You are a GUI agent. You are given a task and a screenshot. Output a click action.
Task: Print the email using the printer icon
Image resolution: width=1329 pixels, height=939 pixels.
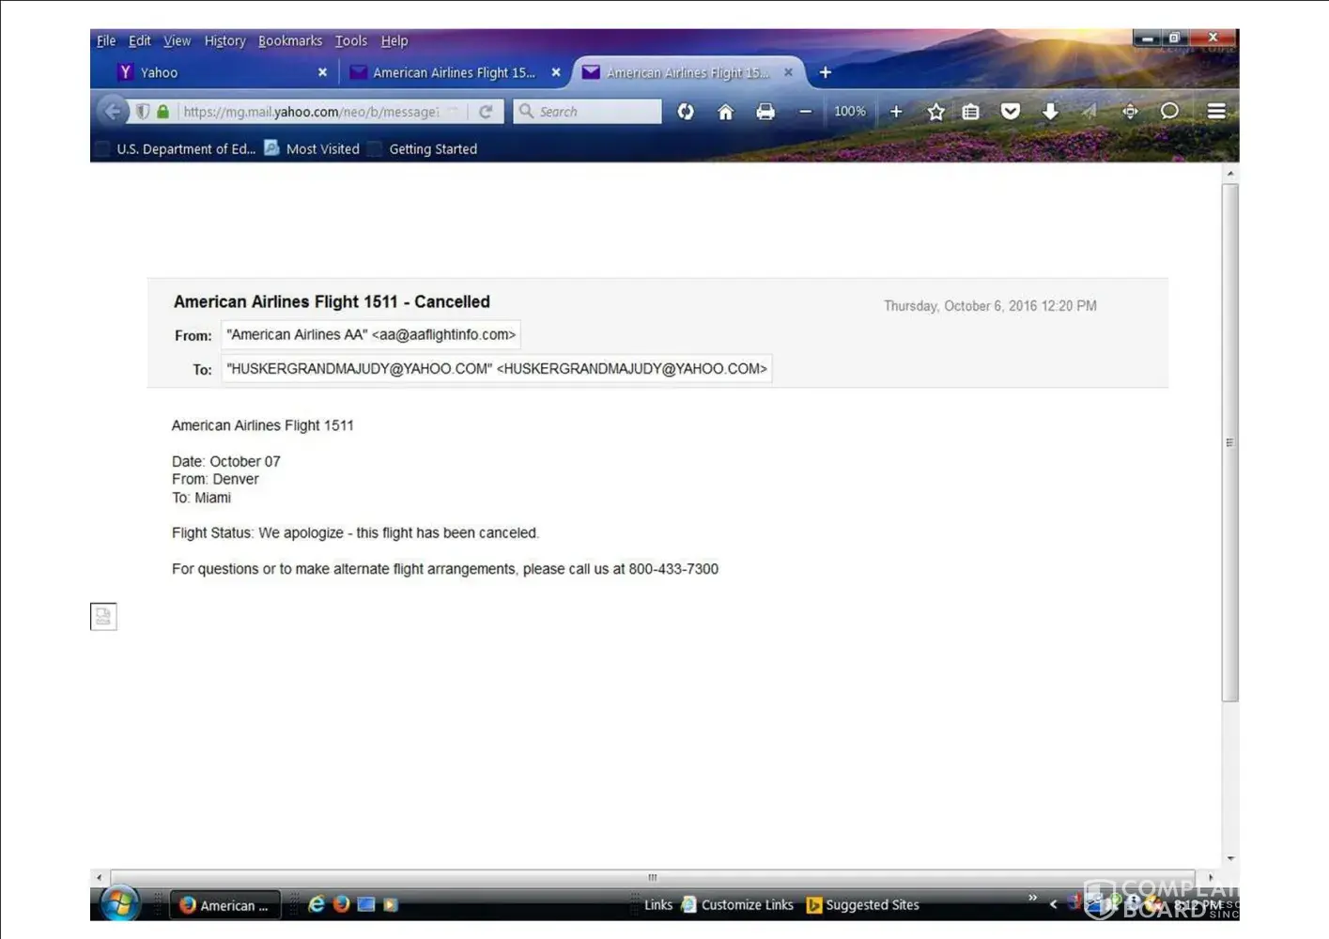[x=765, y=112]
